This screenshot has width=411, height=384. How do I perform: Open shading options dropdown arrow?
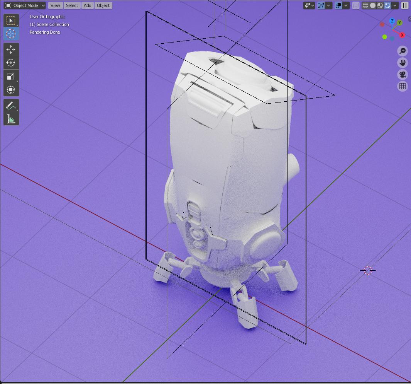coord(395,5)
